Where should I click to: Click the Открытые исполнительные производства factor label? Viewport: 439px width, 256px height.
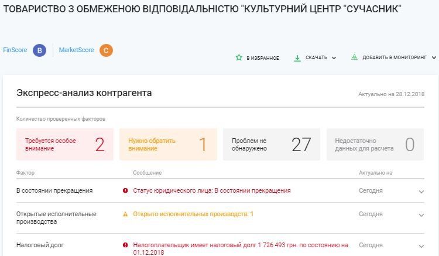pos(56,218)
